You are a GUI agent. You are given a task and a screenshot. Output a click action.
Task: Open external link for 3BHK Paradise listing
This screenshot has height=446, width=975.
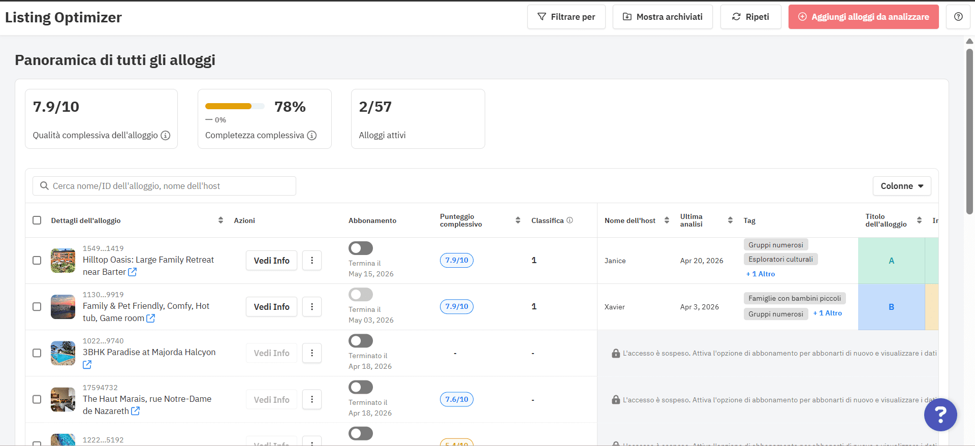coord(87,364)
